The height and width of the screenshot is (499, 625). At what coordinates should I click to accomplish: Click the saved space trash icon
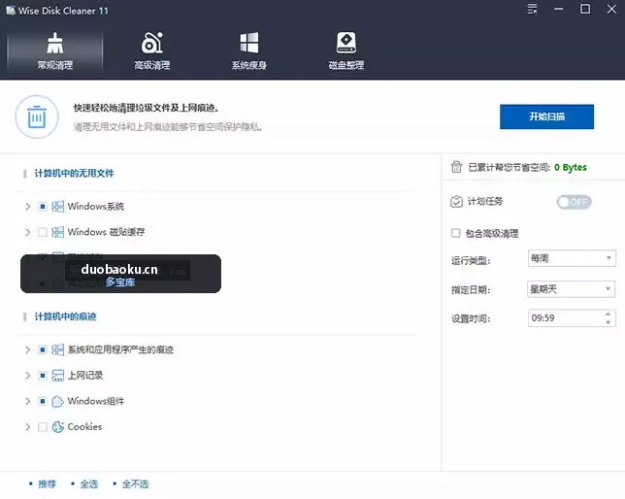456,167
